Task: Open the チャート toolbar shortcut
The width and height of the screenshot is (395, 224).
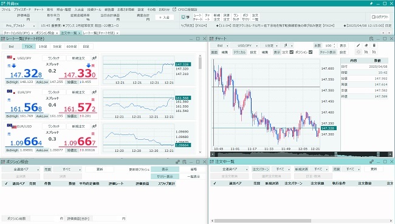Action: point(207,17)
